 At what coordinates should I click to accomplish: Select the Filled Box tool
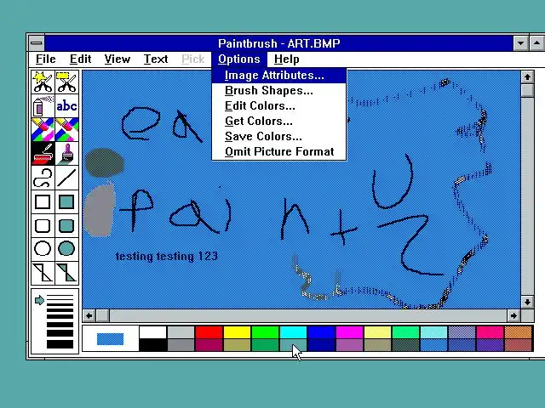(66, 201)
